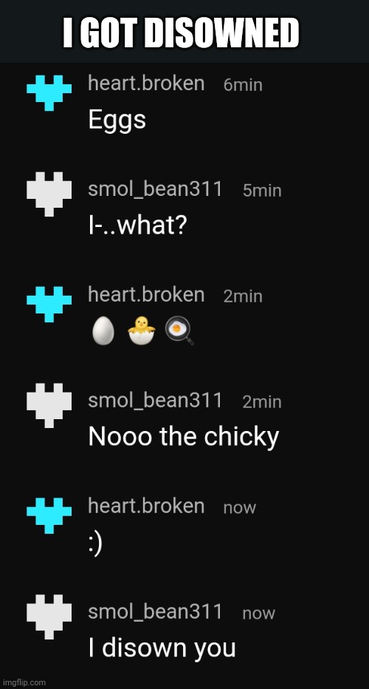
Task: Click the 'I GOT DISOWNED' title caption
Action: tap(181, 33)
